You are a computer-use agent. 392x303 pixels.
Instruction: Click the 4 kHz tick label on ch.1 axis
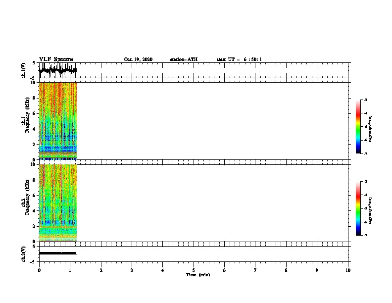34,129
